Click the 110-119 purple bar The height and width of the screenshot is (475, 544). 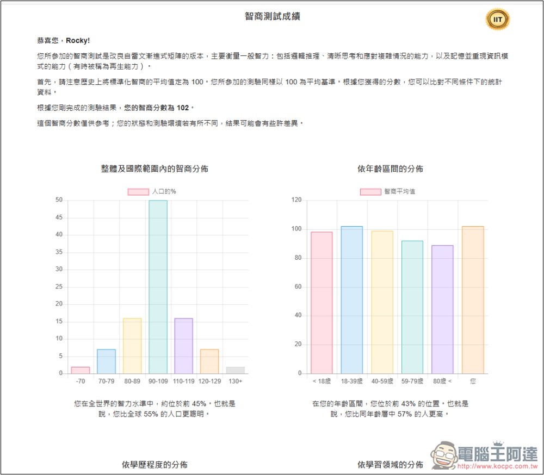183,346
